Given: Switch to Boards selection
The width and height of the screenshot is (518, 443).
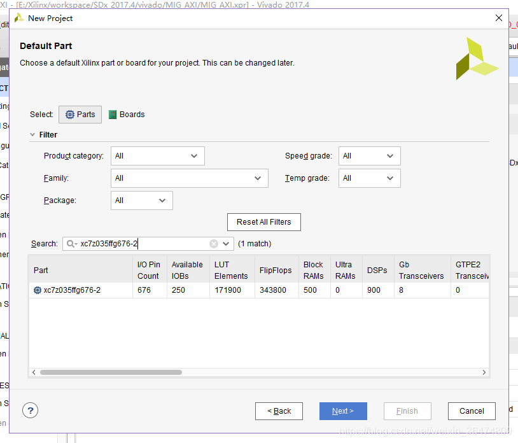Looking at the screenshot, I should [x=127, y=115].
